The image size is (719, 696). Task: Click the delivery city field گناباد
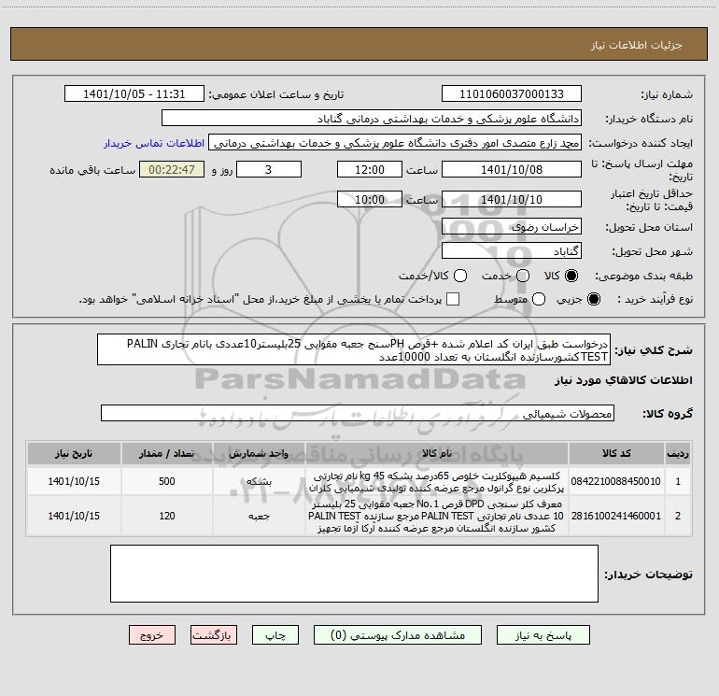point(512,250)
